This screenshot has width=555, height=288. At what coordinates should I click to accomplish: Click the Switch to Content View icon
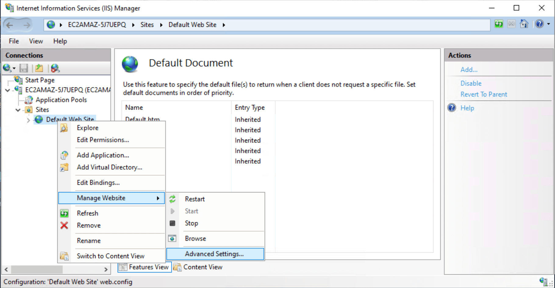[x=64, y=256]
